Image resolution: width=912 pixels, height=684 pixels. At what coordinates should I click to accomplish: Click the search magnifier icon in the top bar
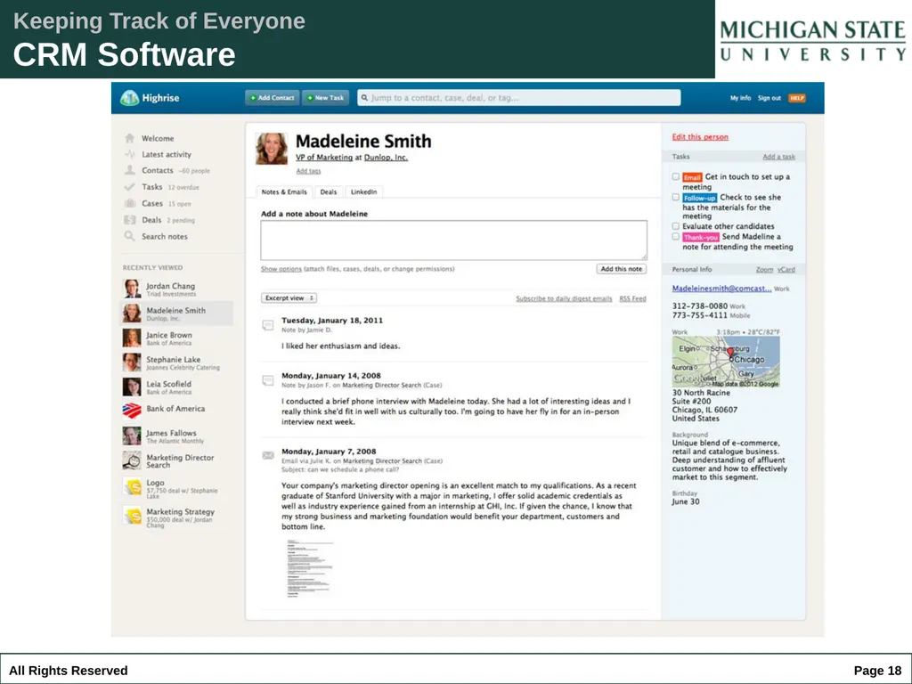click(364, 98)
